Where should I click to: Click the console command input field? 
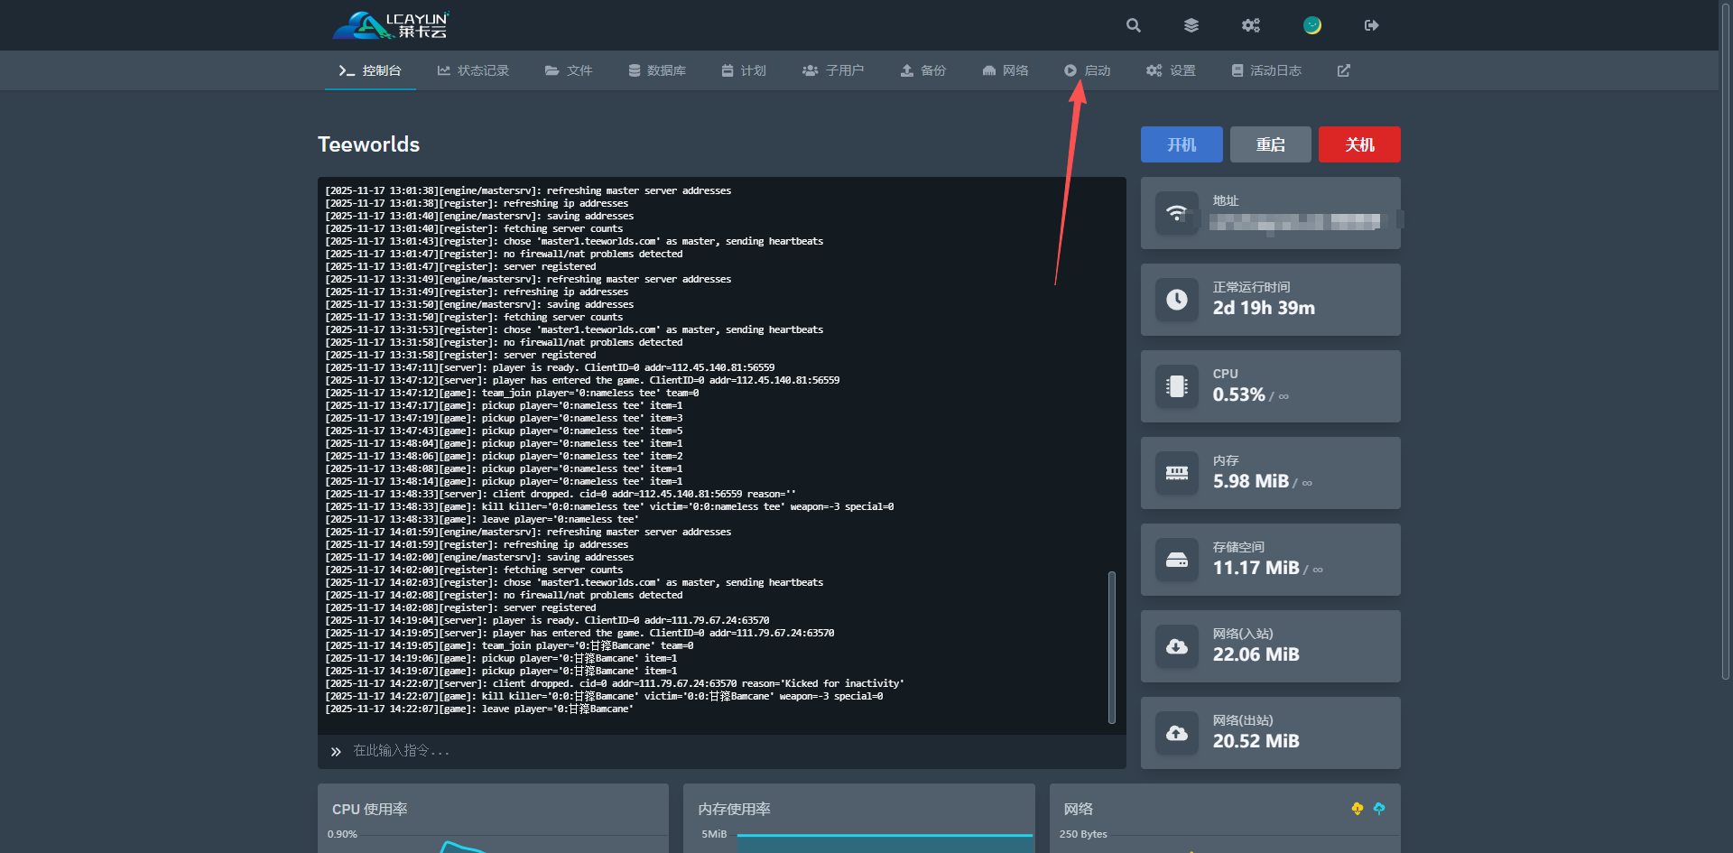click(722, 751)
